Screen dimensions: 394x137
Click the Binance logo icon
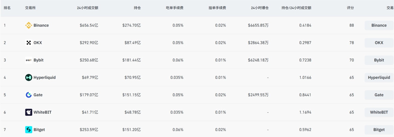point(28,25)
